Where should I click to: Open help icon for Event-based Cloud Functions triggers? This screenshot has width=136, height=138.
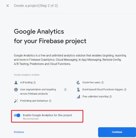coord(125,90)
